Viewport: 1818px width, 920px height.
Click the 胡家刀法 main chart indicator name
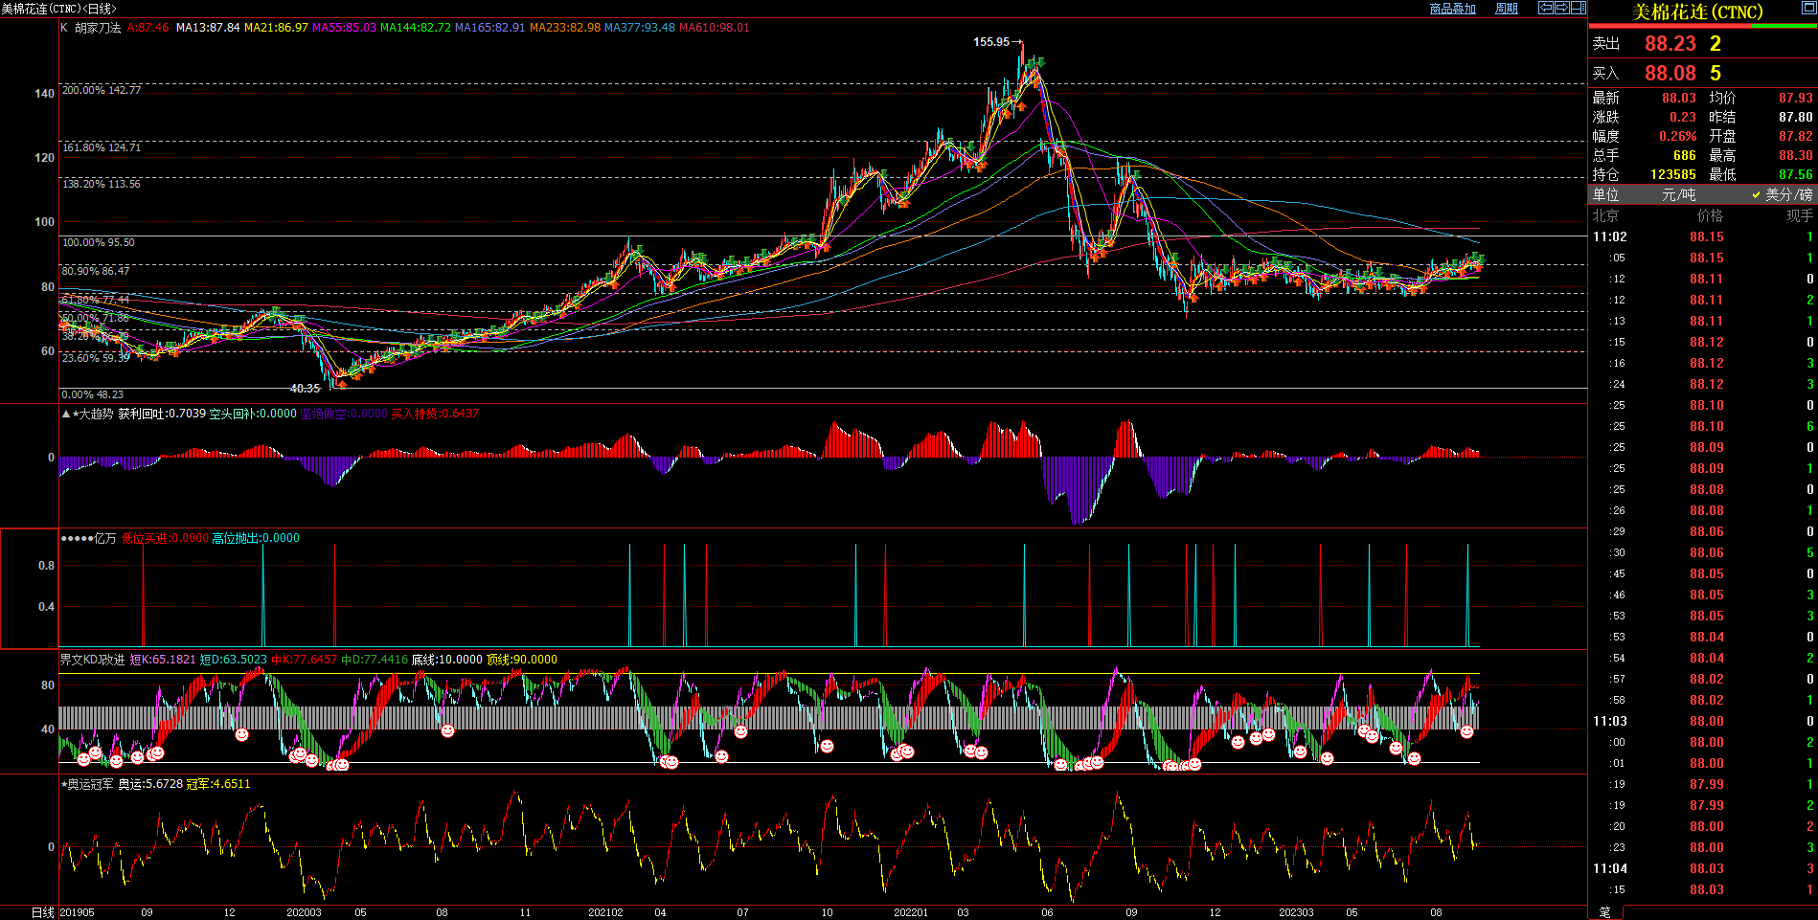[x=98, y=28]
